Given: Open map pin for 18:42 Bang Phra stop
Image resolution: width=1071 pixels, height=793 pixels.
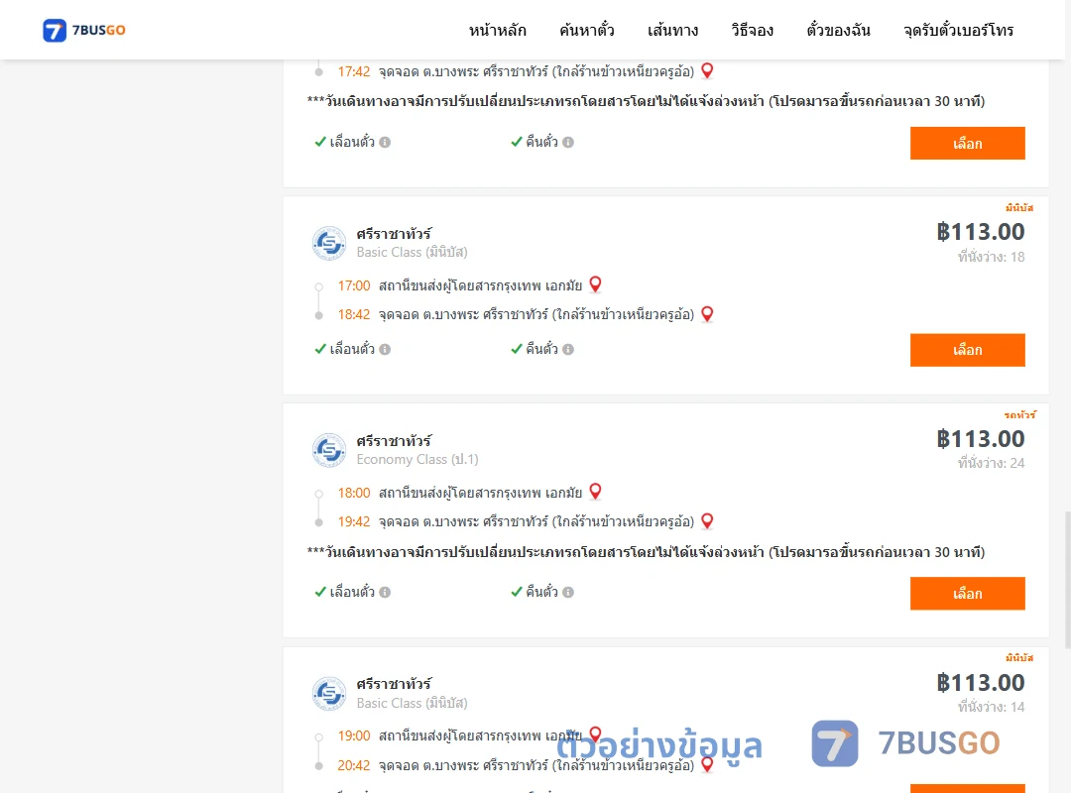Looking at the screenshot, I should pos(708,313).
